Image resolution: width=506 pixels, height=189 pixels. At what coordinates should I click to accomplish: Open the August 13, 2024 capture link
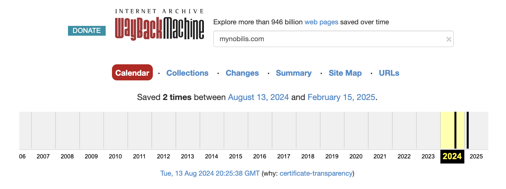click(x=258, y=97)
